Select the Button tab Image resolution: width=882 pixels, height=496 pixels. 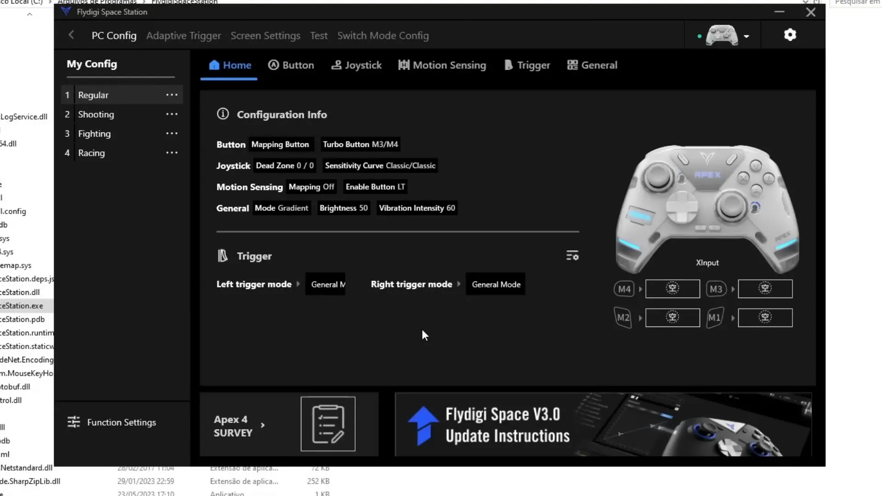(x=291, y=65)
